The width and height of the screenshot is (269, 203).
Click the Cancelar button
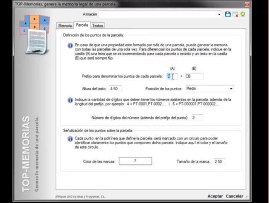tap(234, 196)
